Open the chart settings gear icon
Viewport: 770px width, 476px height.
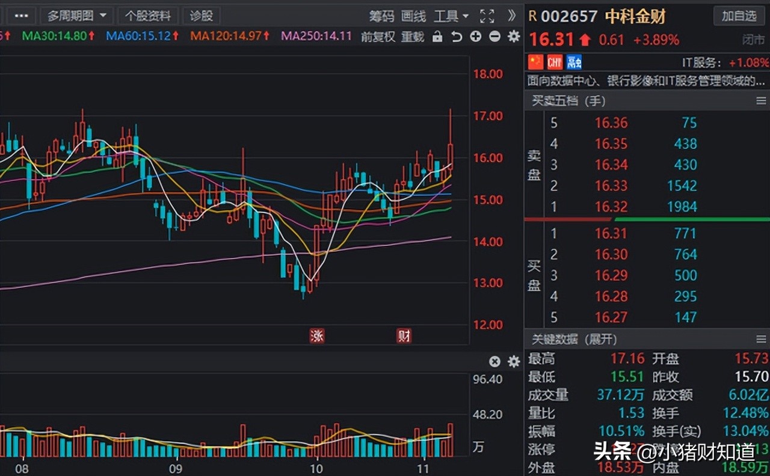513,37
